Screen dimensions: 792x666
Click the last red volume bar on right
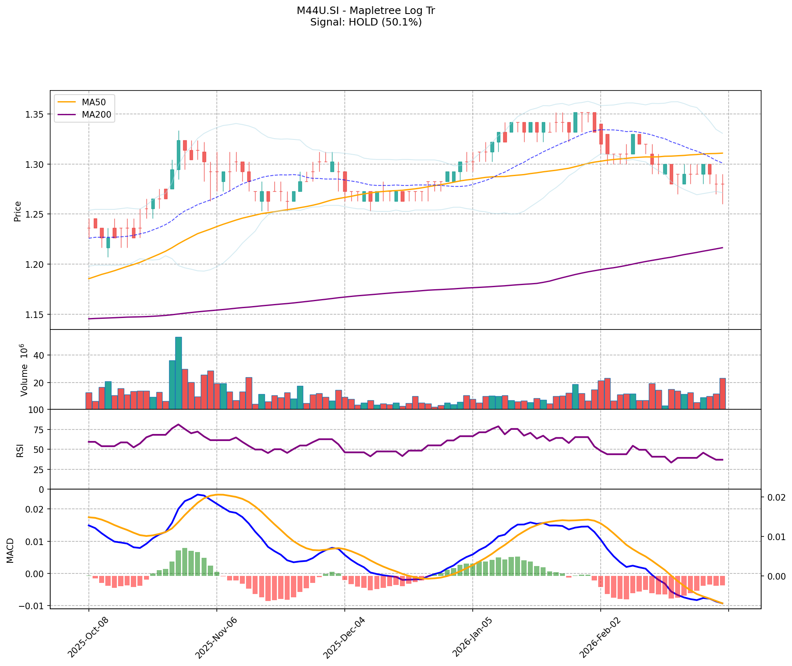coord(722,394)
